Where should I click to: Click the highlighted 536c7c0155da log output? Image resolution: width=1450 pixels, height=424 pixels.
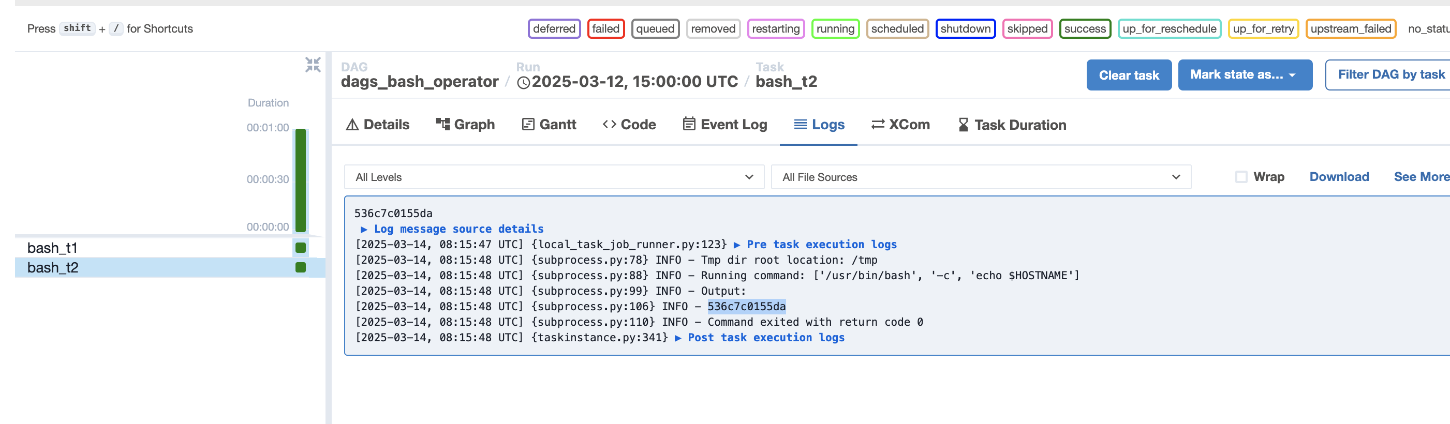(x=746, y=307)
